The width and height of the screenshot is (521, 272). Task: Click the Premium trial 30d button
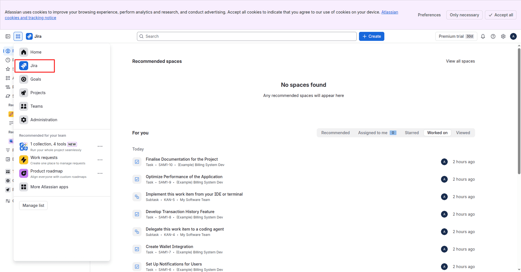(x=456, y=36)
